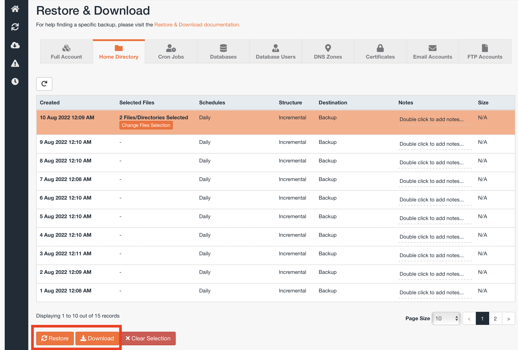Image resolution: width=518 pixels, height=350 pixels.
Task: Open the clock history sidebar icon
Action: pos(15,81)
